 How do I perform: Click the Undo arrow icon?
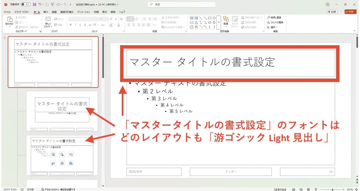pos(40,4)
